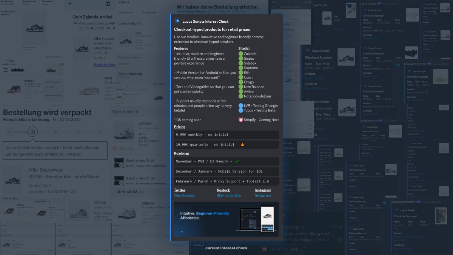
Task: Click the green status dot beside Solebox
Action: pyautogui.click(x=241, y=63)
